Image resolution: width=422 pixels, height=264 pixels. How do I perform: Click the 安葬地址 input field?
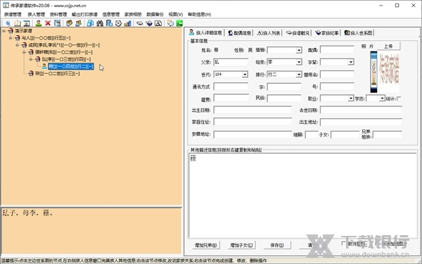[252, 134]
